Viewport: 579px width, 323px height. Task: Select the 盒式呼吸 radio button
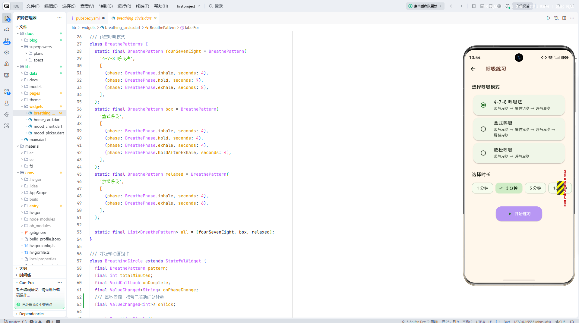pos(483,129)
